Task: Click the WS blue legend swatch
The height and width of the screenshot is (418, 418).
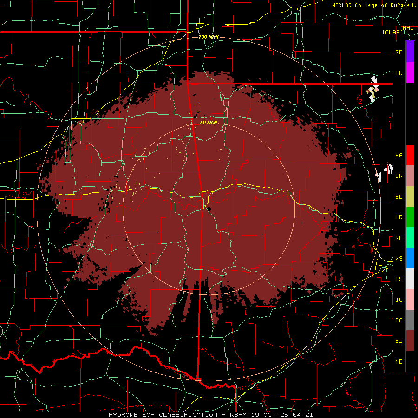Action: click(410, 258)
